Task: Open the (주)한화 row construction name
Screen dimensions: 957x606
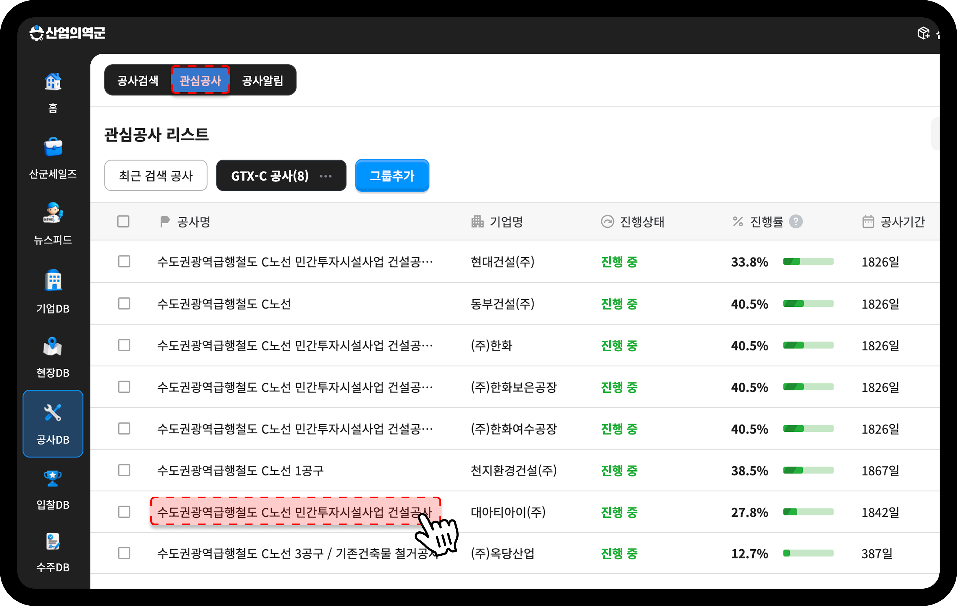Action: point(295,346)
